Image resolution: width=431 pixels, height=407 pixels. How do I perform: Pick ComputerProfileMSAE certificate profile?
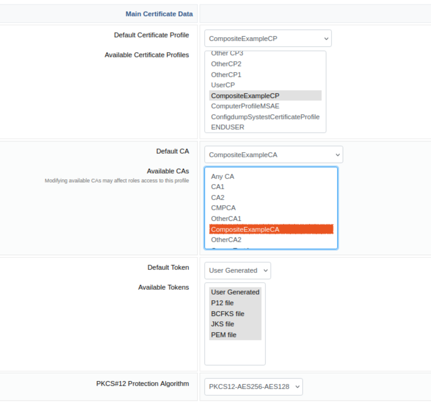245,106
